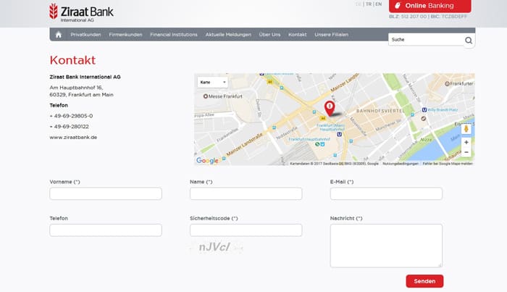Screen dimensions: 507x292
Task: Click the Frankfurt Hauptbahnhof map label
Action: [309, 139]
